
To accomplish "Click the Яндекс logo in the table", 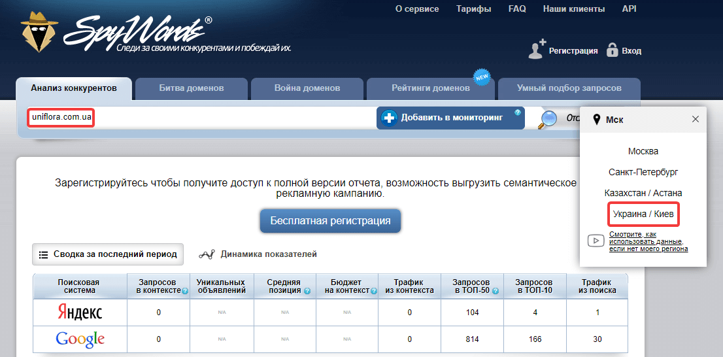I will pyautogui.click(x=80, y=313).
